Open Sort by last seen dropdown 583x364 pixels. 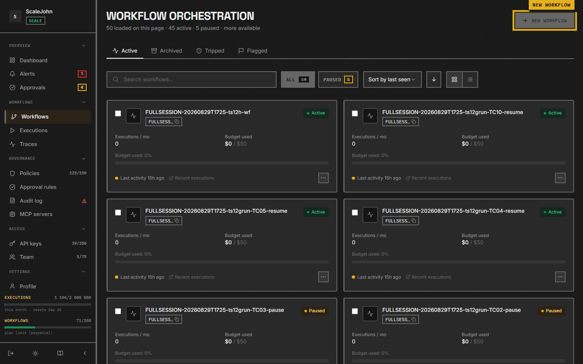392,79
